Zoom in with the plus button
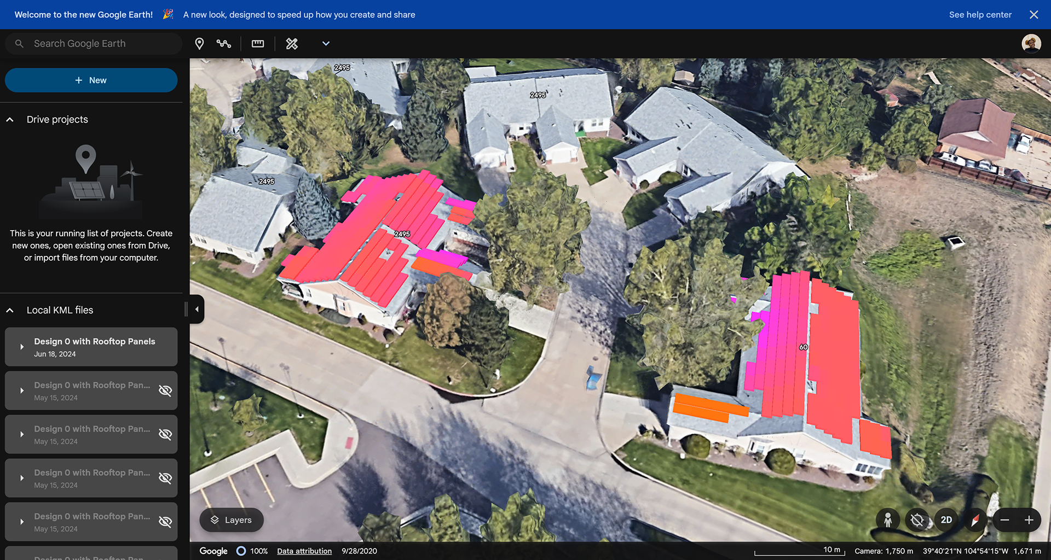Viewport: 1051px width, 560px height. [1029, 520]
